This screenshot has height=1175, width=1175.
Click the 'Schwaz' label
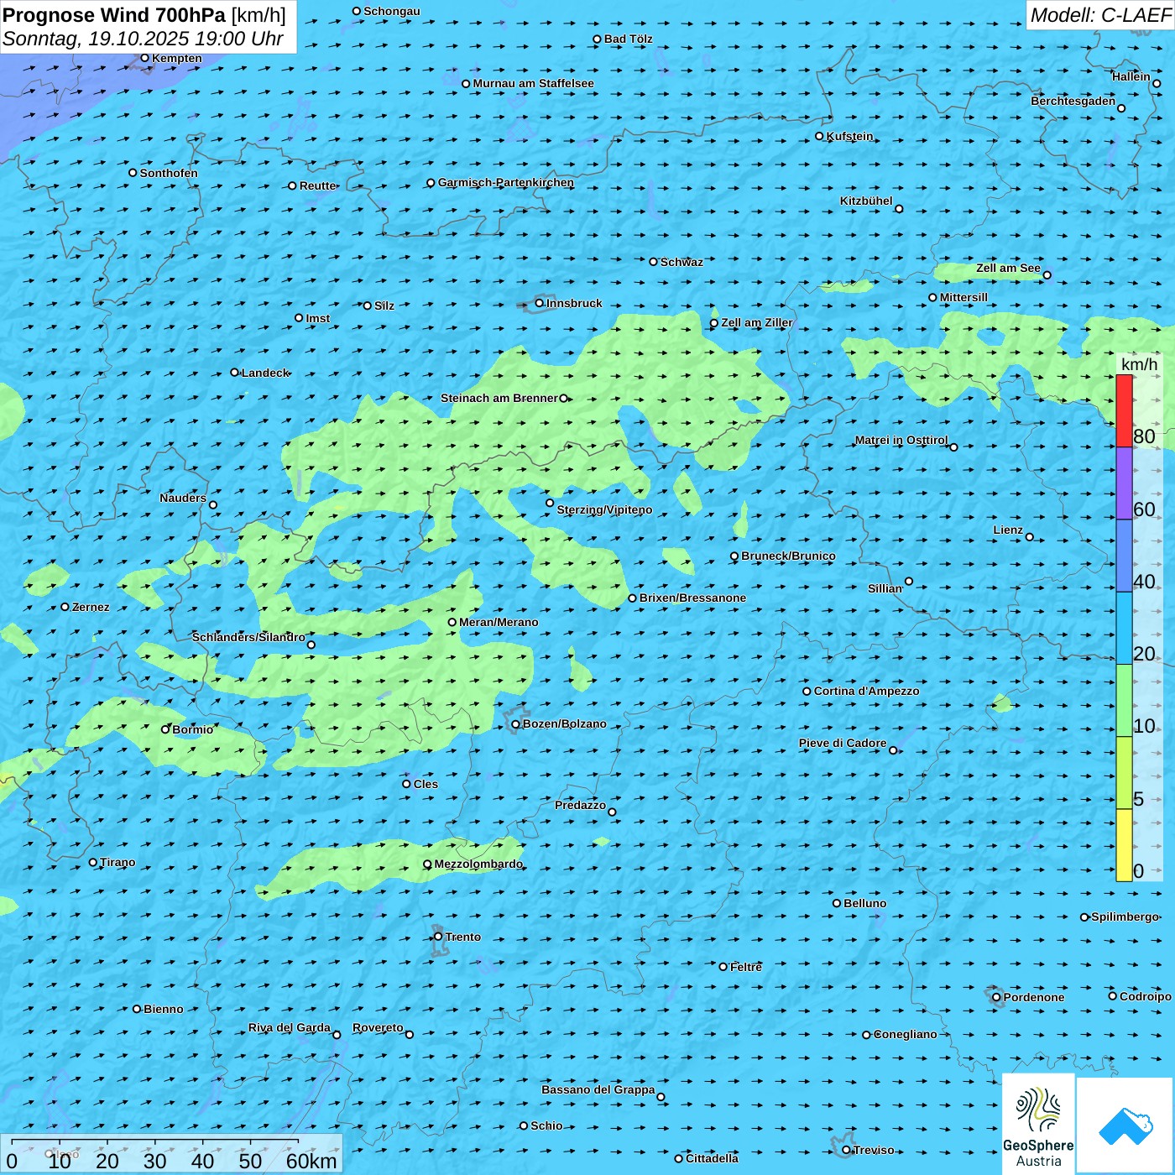tap(681, 262)
